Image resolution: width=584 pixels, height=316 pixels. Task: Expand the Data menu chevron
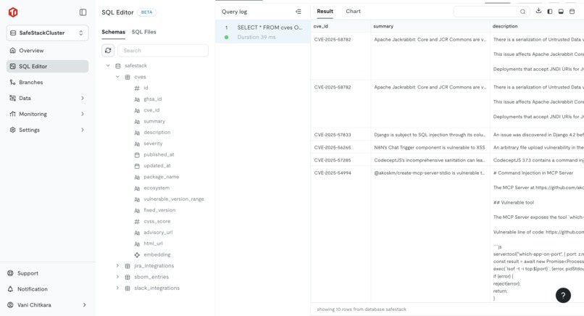click(83, 98)
